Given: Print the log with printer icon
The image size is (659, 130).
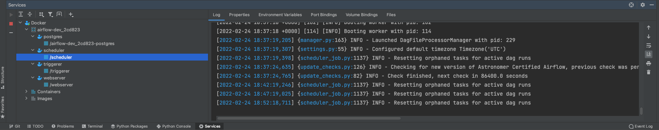Looking at the screenshot, I should point(649,63).
